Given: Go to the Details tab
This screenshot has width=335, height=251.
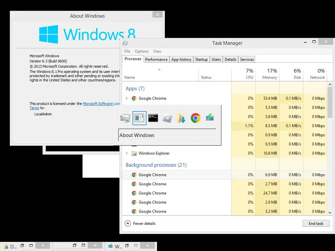Looking at the screenshot, I should coord(230,59).
